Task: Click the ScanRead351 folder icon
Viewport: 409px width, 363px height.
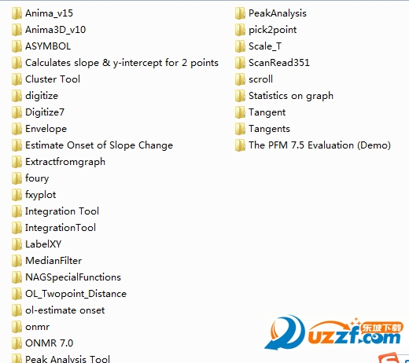Action: click(x=240, y=63)
